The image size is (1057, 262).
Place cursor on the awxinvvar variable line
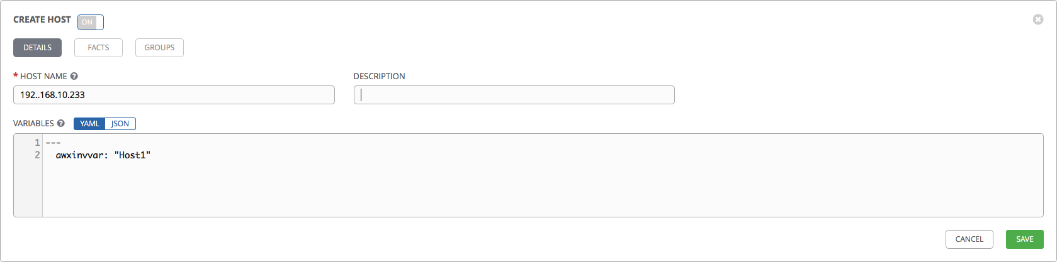tap(103, 155)
